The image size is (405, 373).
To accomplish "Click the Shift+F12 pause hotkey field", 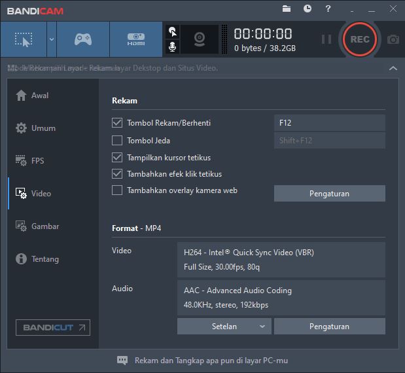I will pos(330,141).
